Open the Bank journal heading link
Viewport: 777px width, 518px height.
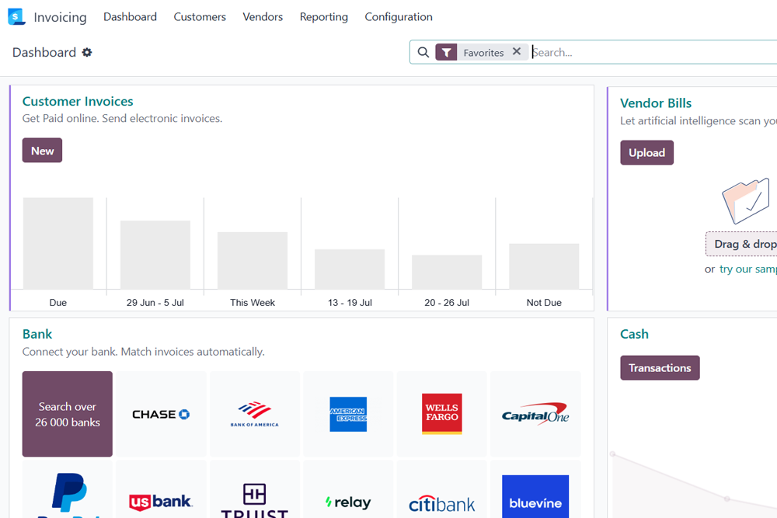37,334
